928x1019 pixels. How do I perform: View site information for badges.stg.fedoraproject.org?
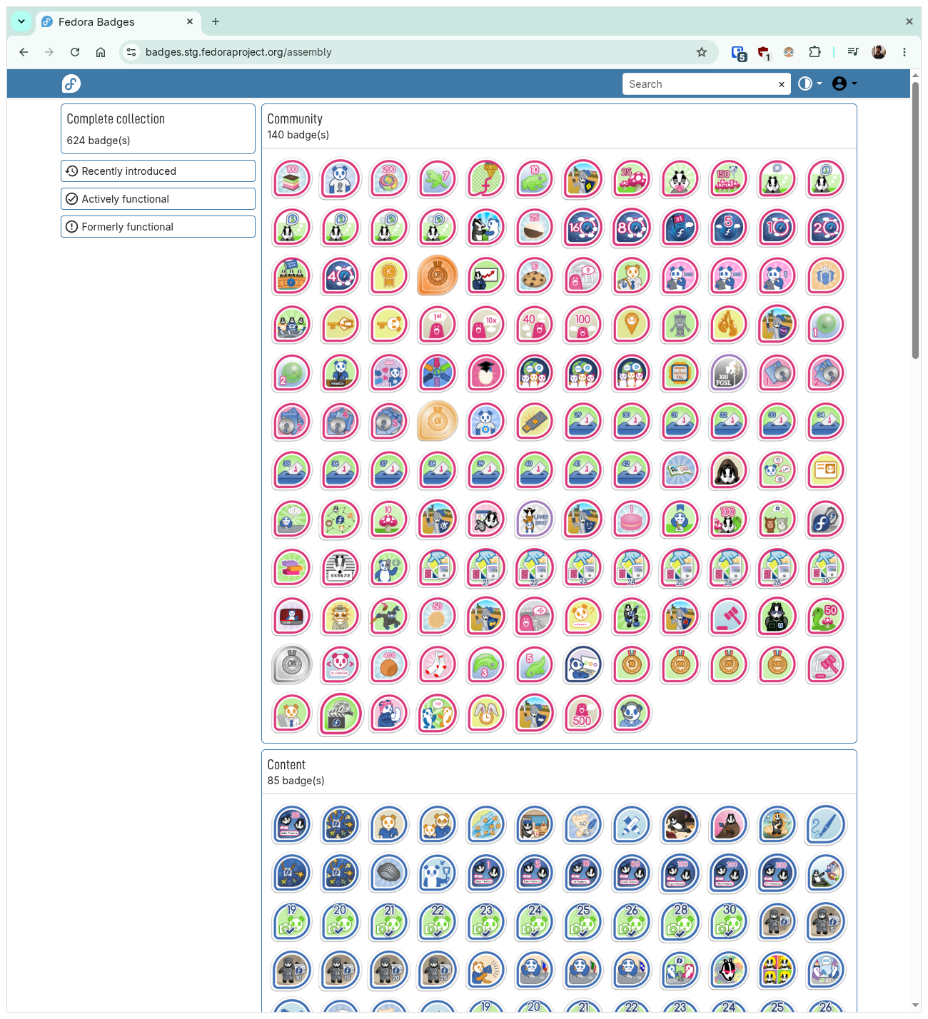131,52
